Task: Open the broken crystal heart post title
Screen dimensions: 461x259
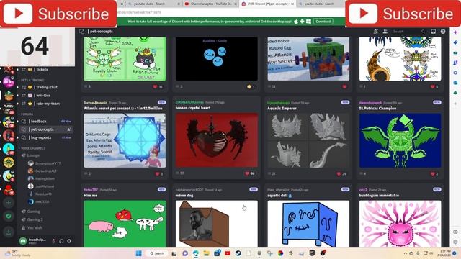Action: pyautogui.click(x=193, y=108)
